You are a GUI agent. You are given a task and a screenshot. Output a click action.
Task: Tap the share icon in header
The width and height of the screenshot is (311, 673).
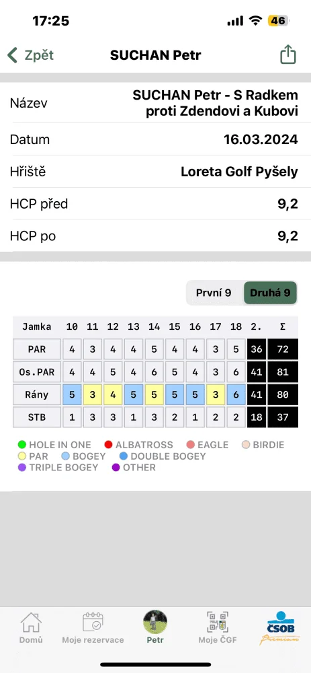point(288,55)
